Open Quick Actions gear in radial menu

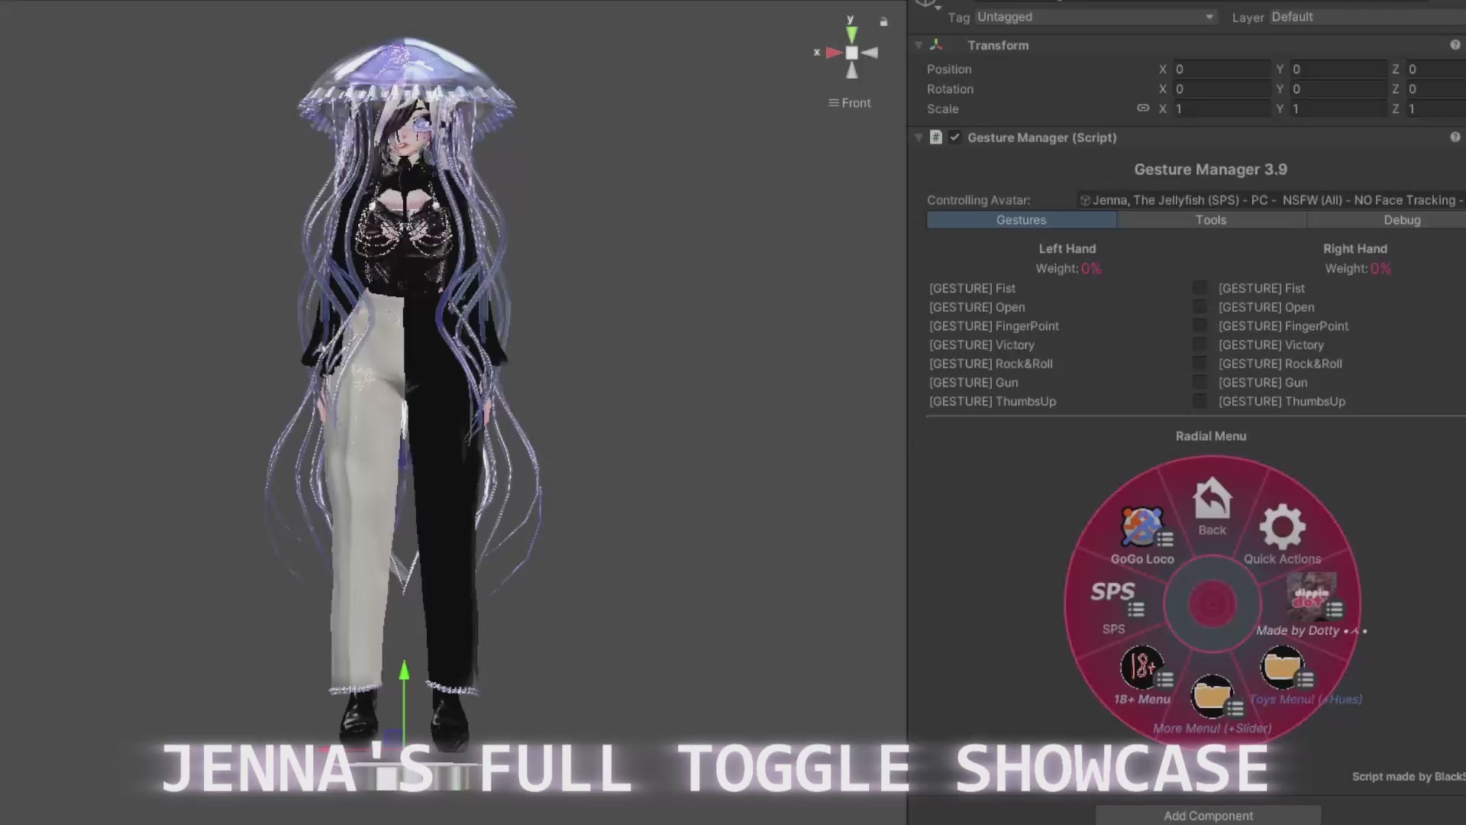pyautogui.click(x=1282, y=529)
